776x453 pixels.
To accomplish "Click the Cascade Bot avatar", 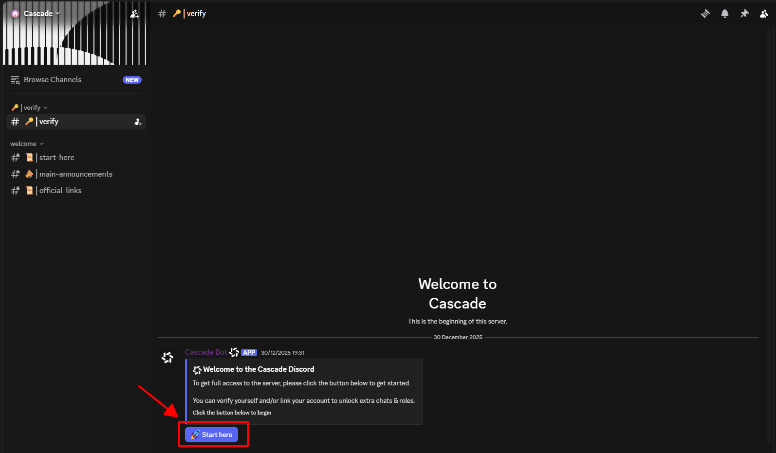I will [167, 358].
